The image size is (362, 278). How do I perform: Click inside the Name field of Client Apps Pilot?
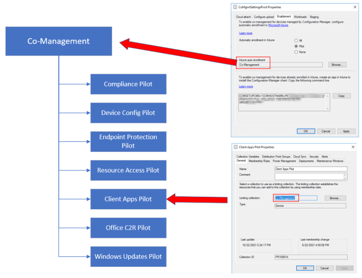(310, 169)
